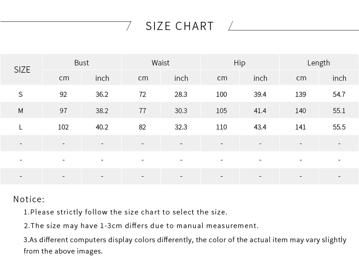Screen dimensions: 359x269
Task: Click hip cm value 105
Action: (x=221, y=111)
